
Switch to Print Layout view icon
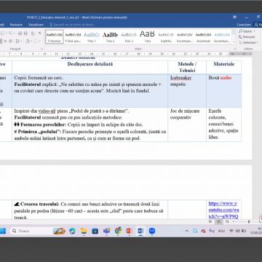coord(219,221)
